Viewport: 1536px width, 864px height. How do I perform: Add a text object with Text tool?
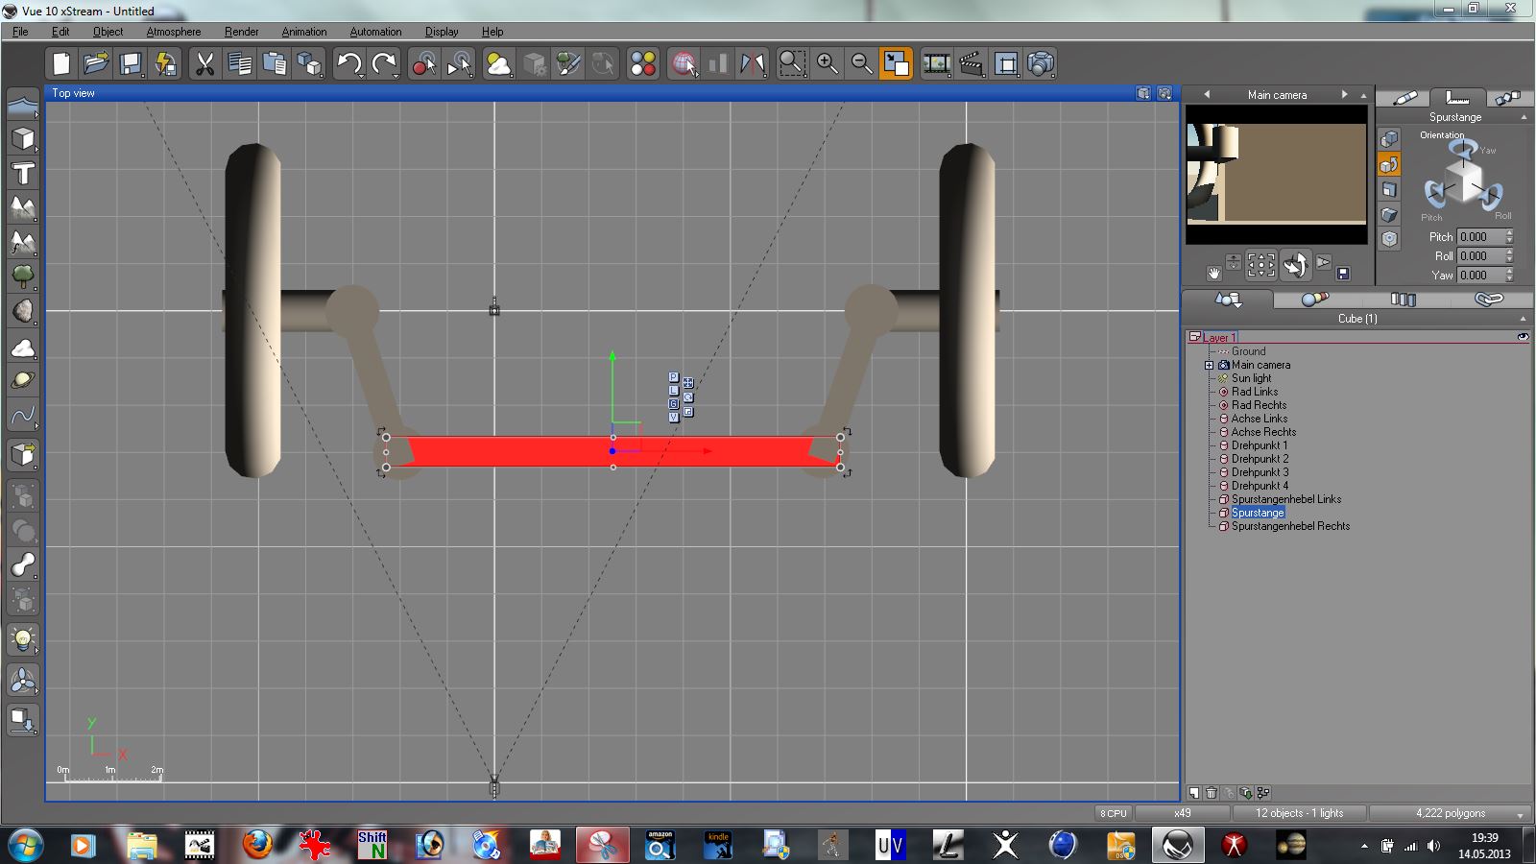23,174
